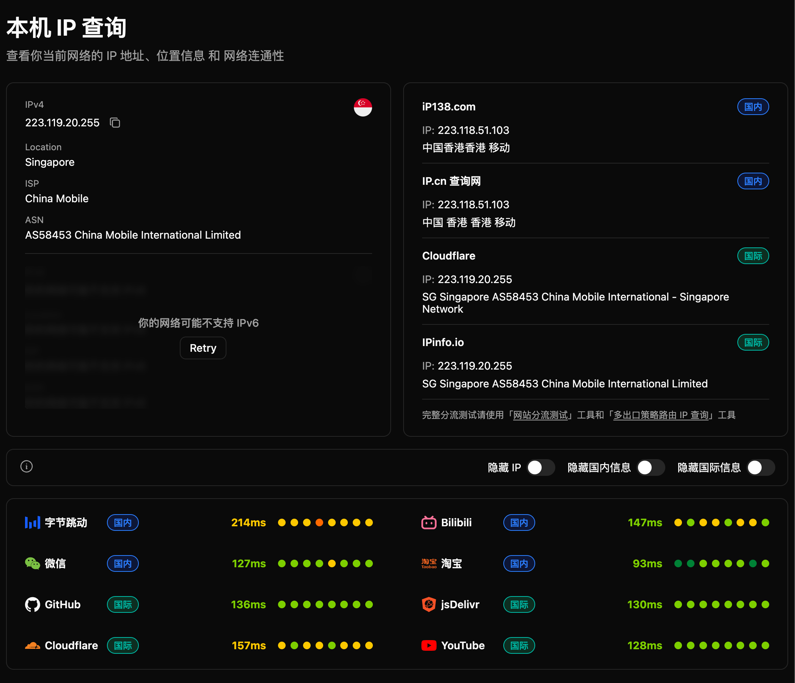Click the ByteDance logo icon
795x683 pixels.
(x=32, y=522)
